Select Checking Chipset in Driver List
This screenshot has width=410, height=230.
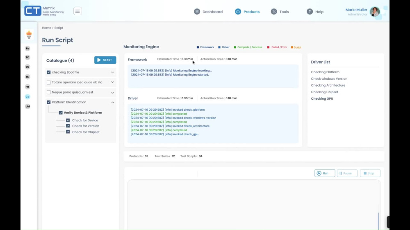click(324, 92)
